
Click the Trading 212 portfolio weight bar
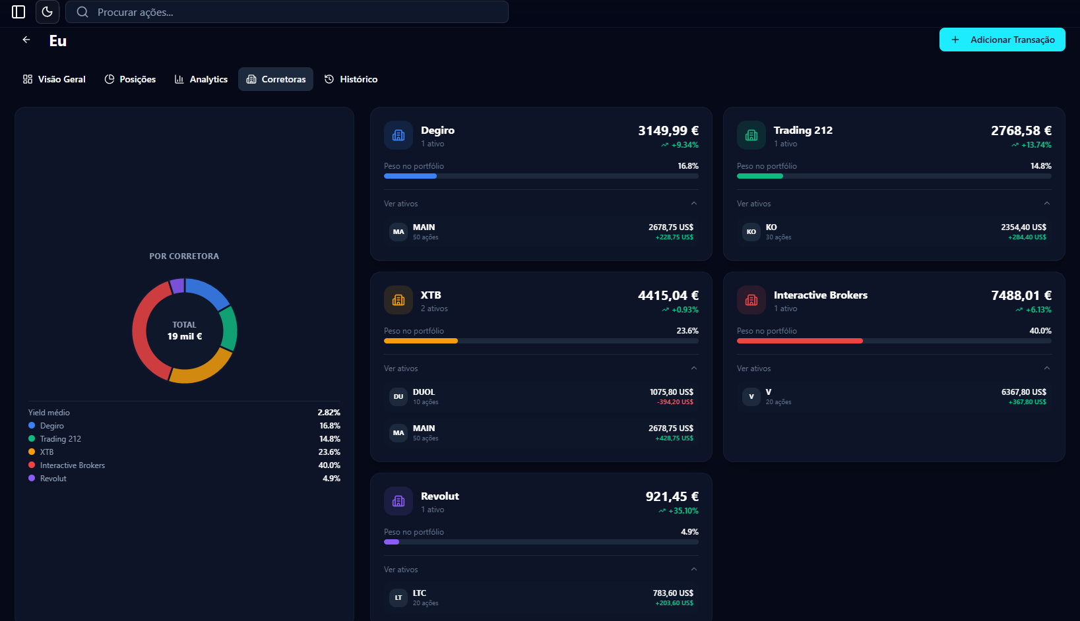coord(894,176)
